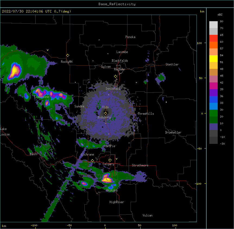Click the white caret marker west of Ponoka
This screenshot has height=229, width=234.
coord(99,40)
